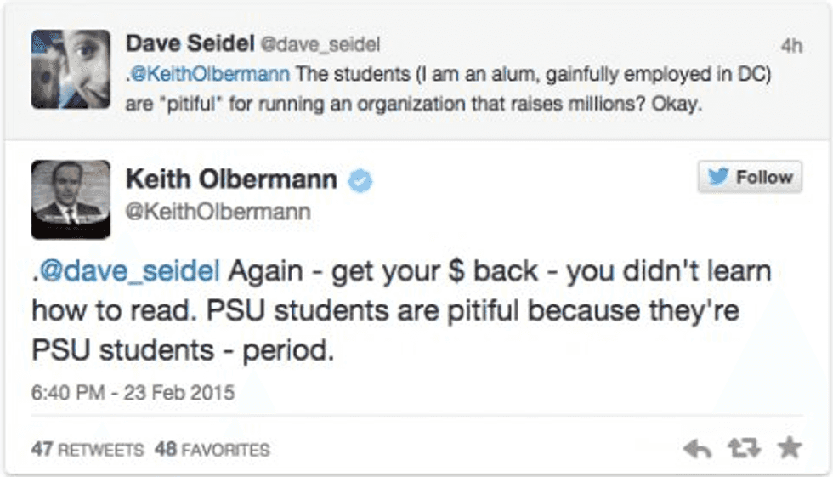Open Keith Olbermann's avatar image
The width and height of the screenshot is (833, 477).
pos(71,199)
